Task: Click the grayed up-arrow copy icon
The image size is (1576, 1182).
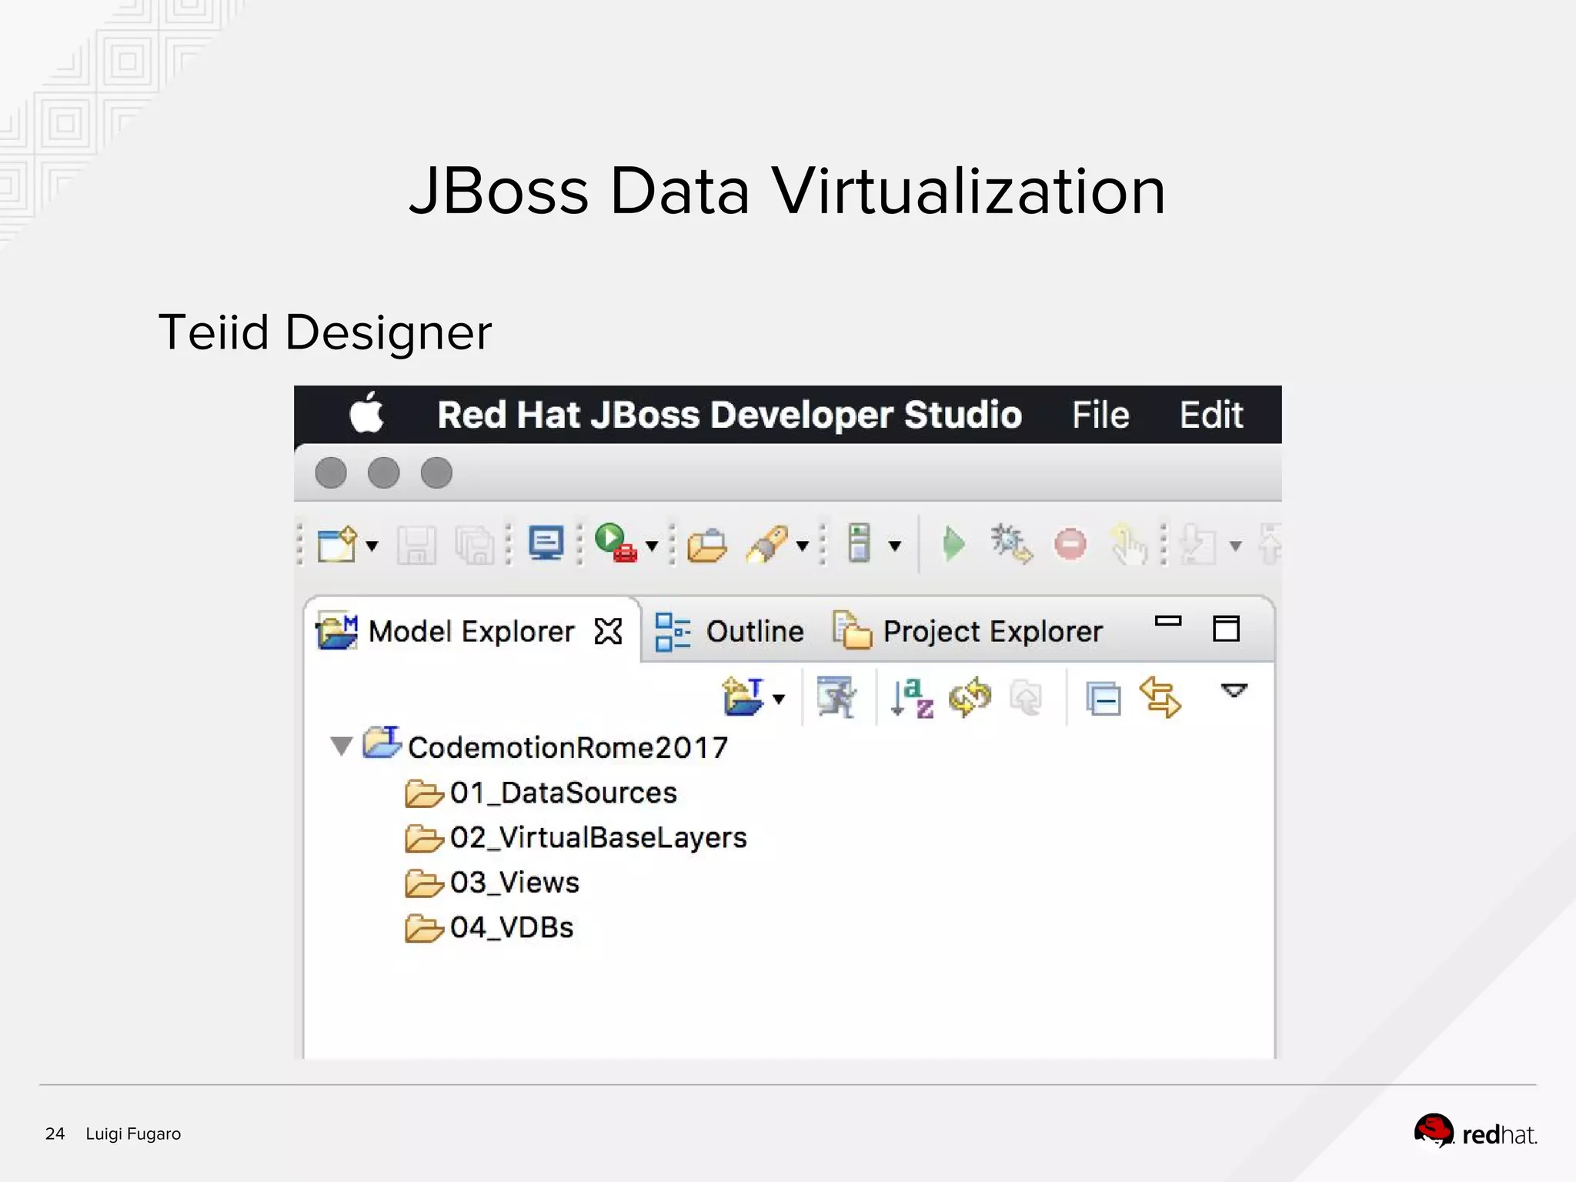Action: (1027, 698)
